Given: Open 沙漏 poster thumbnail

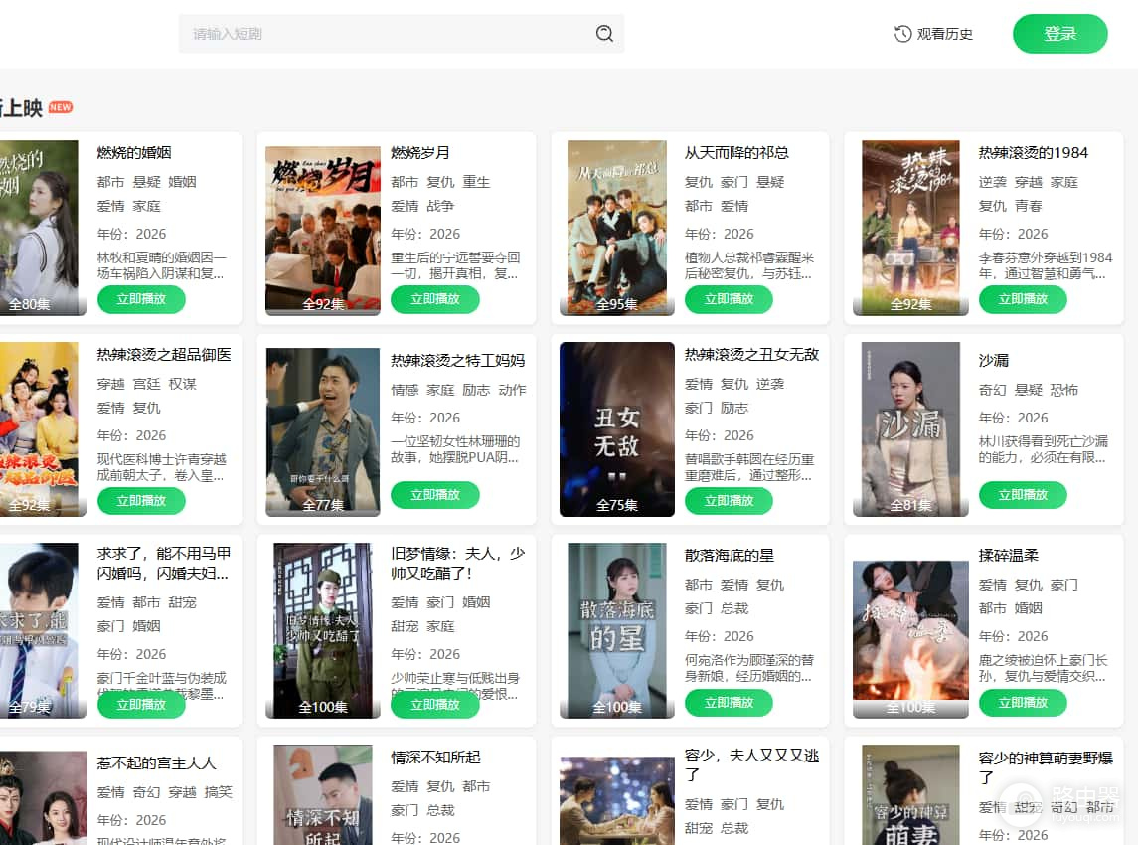Looking at the screenshot, I should click(x=910, y=429).
